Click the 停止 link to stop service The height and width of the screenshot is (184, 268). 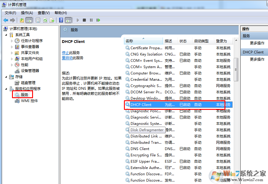pos(65,53)
